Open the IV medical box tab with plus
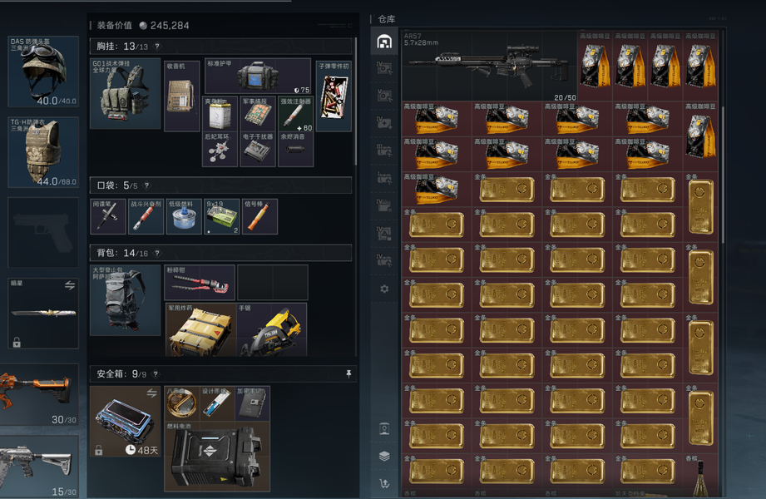Image resolution: width=766 pixels, height=499 pixels. [x=384, y=123]
